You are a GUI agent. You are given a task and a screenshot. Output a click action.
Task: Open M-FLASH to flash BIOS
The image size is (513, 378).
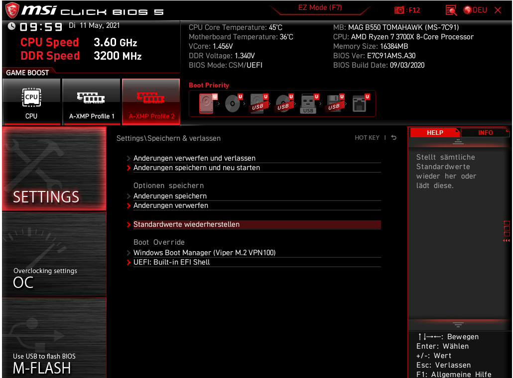click(x=54, y=338)
